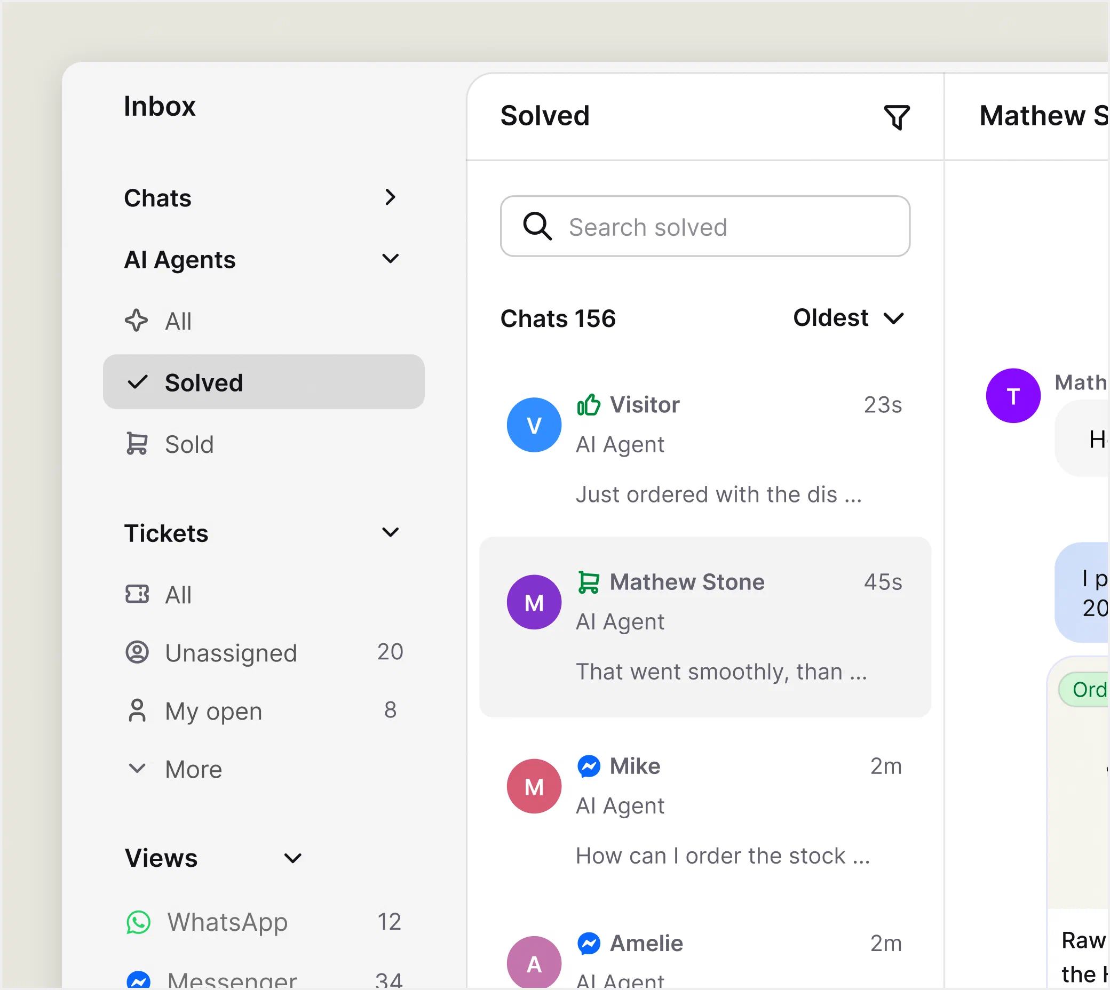Click the red M avatar for Mike

click(534, 786)
